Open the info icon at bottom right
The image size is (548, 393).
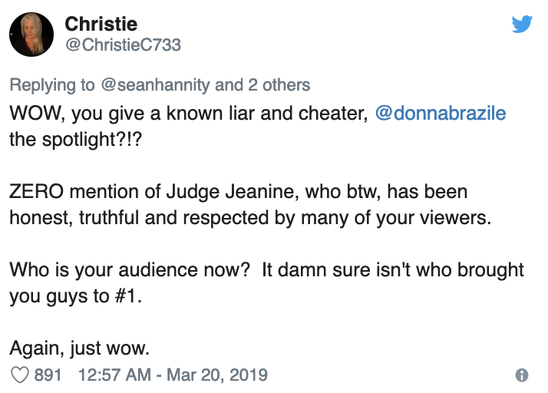pos(522,375)
